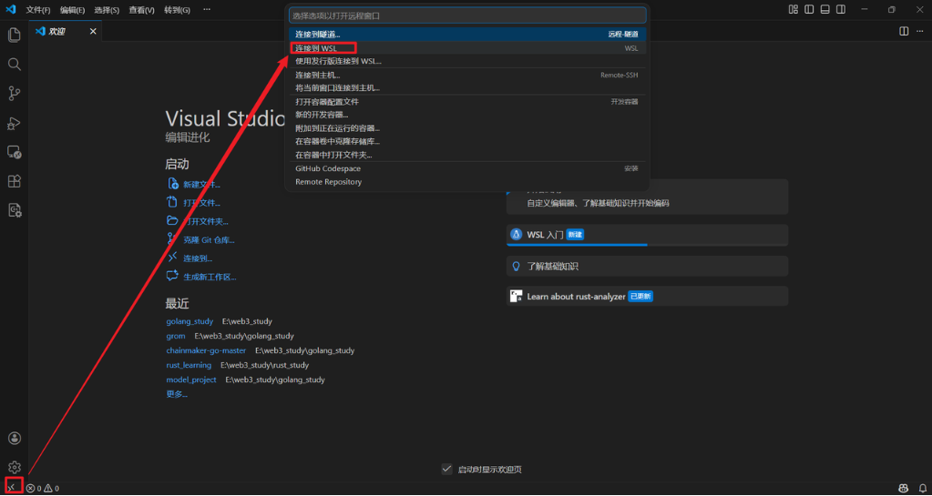This screenshot has height=496, width=932.
Task: Toggle the secondary sidebar layout icon
Action: point(841,9)
